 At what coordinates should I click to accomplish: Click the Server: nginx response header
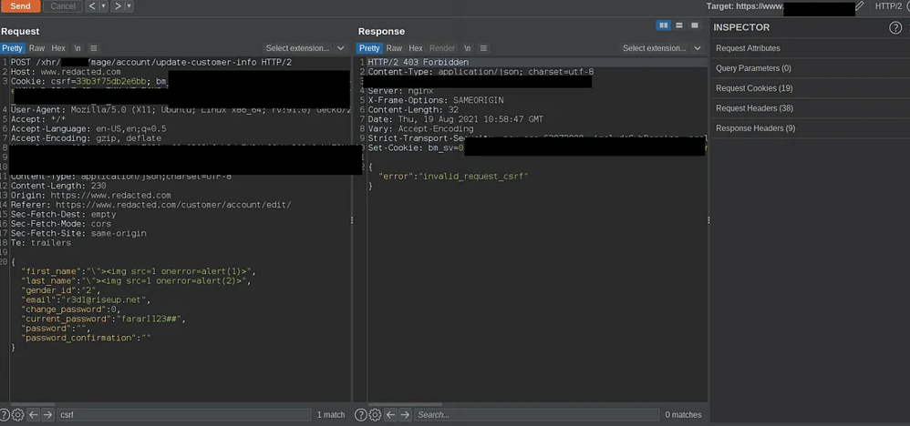[400, 90]
